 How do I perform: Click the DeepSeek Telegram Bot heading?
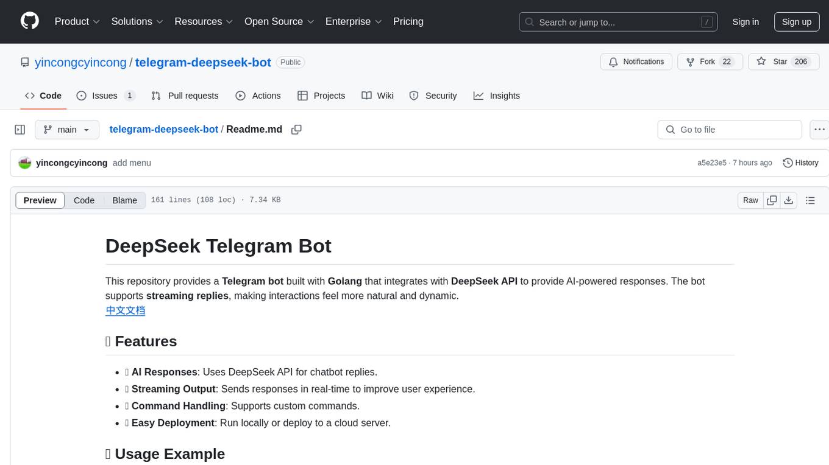coord(218,246)
